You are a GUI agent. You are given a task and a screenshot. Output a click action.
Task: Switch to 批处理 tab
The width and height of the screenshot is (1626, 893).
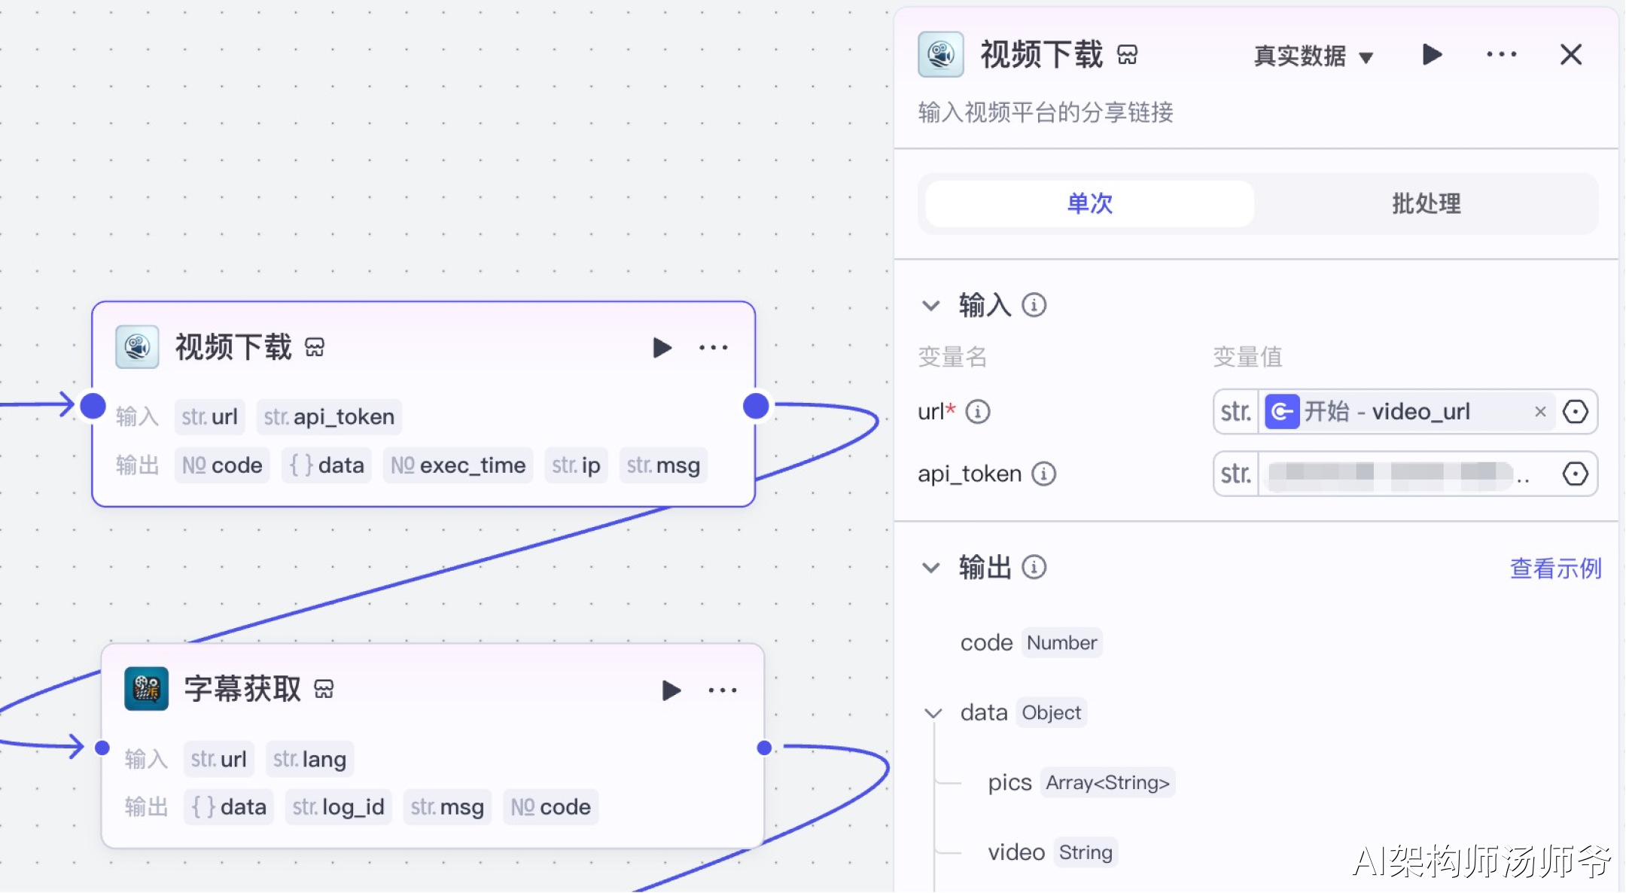click(x=1426, y=203)
